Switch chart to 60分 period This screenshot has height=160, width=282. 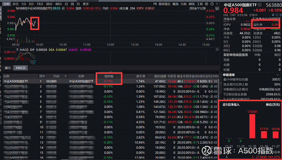click(59, 4)
